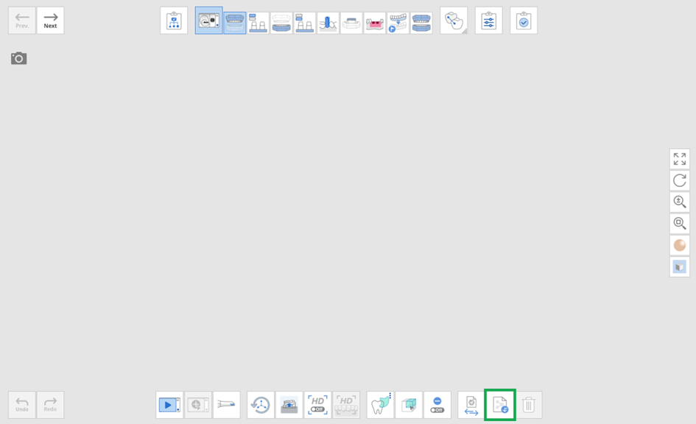Click the zoom-to-area magnifier icon

[680, 224]
